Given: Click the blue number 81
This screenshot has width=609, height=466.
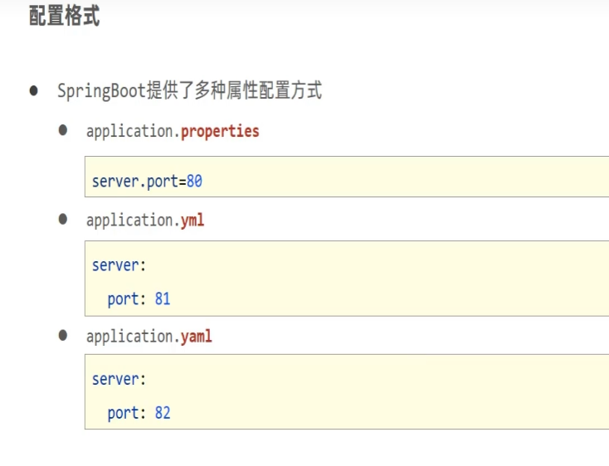Looking at the screenshot, I should point(162,299).
